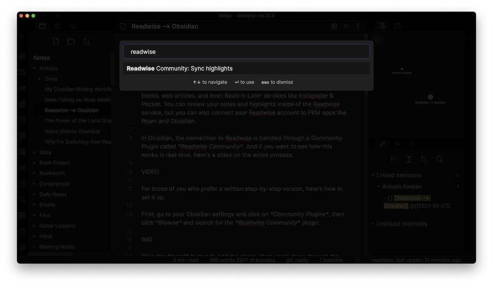The image size is (493, 286).
Task: Open The Power of the Local Graph note
Action: [x=78, y=121]
